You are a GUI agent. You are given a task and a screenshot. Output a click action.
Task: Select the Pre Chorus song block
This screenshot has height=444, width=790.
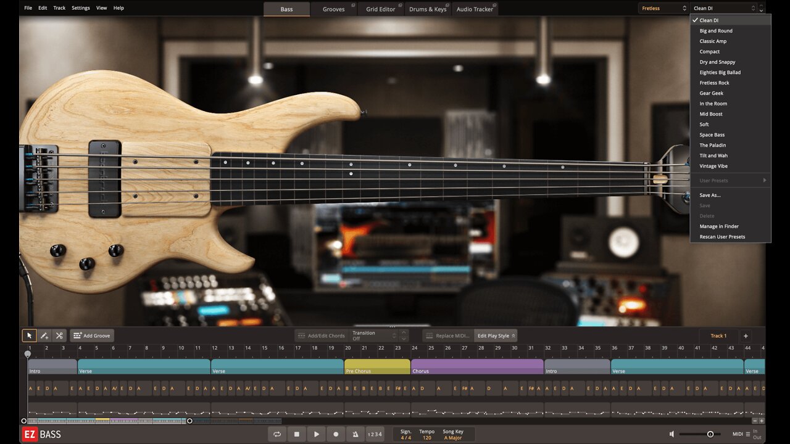[377, 367]
